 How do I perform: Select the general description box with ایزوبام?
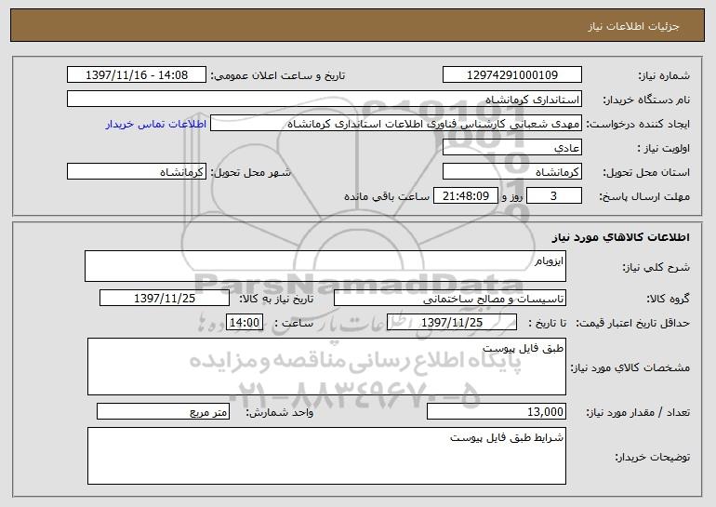[325, 266]
